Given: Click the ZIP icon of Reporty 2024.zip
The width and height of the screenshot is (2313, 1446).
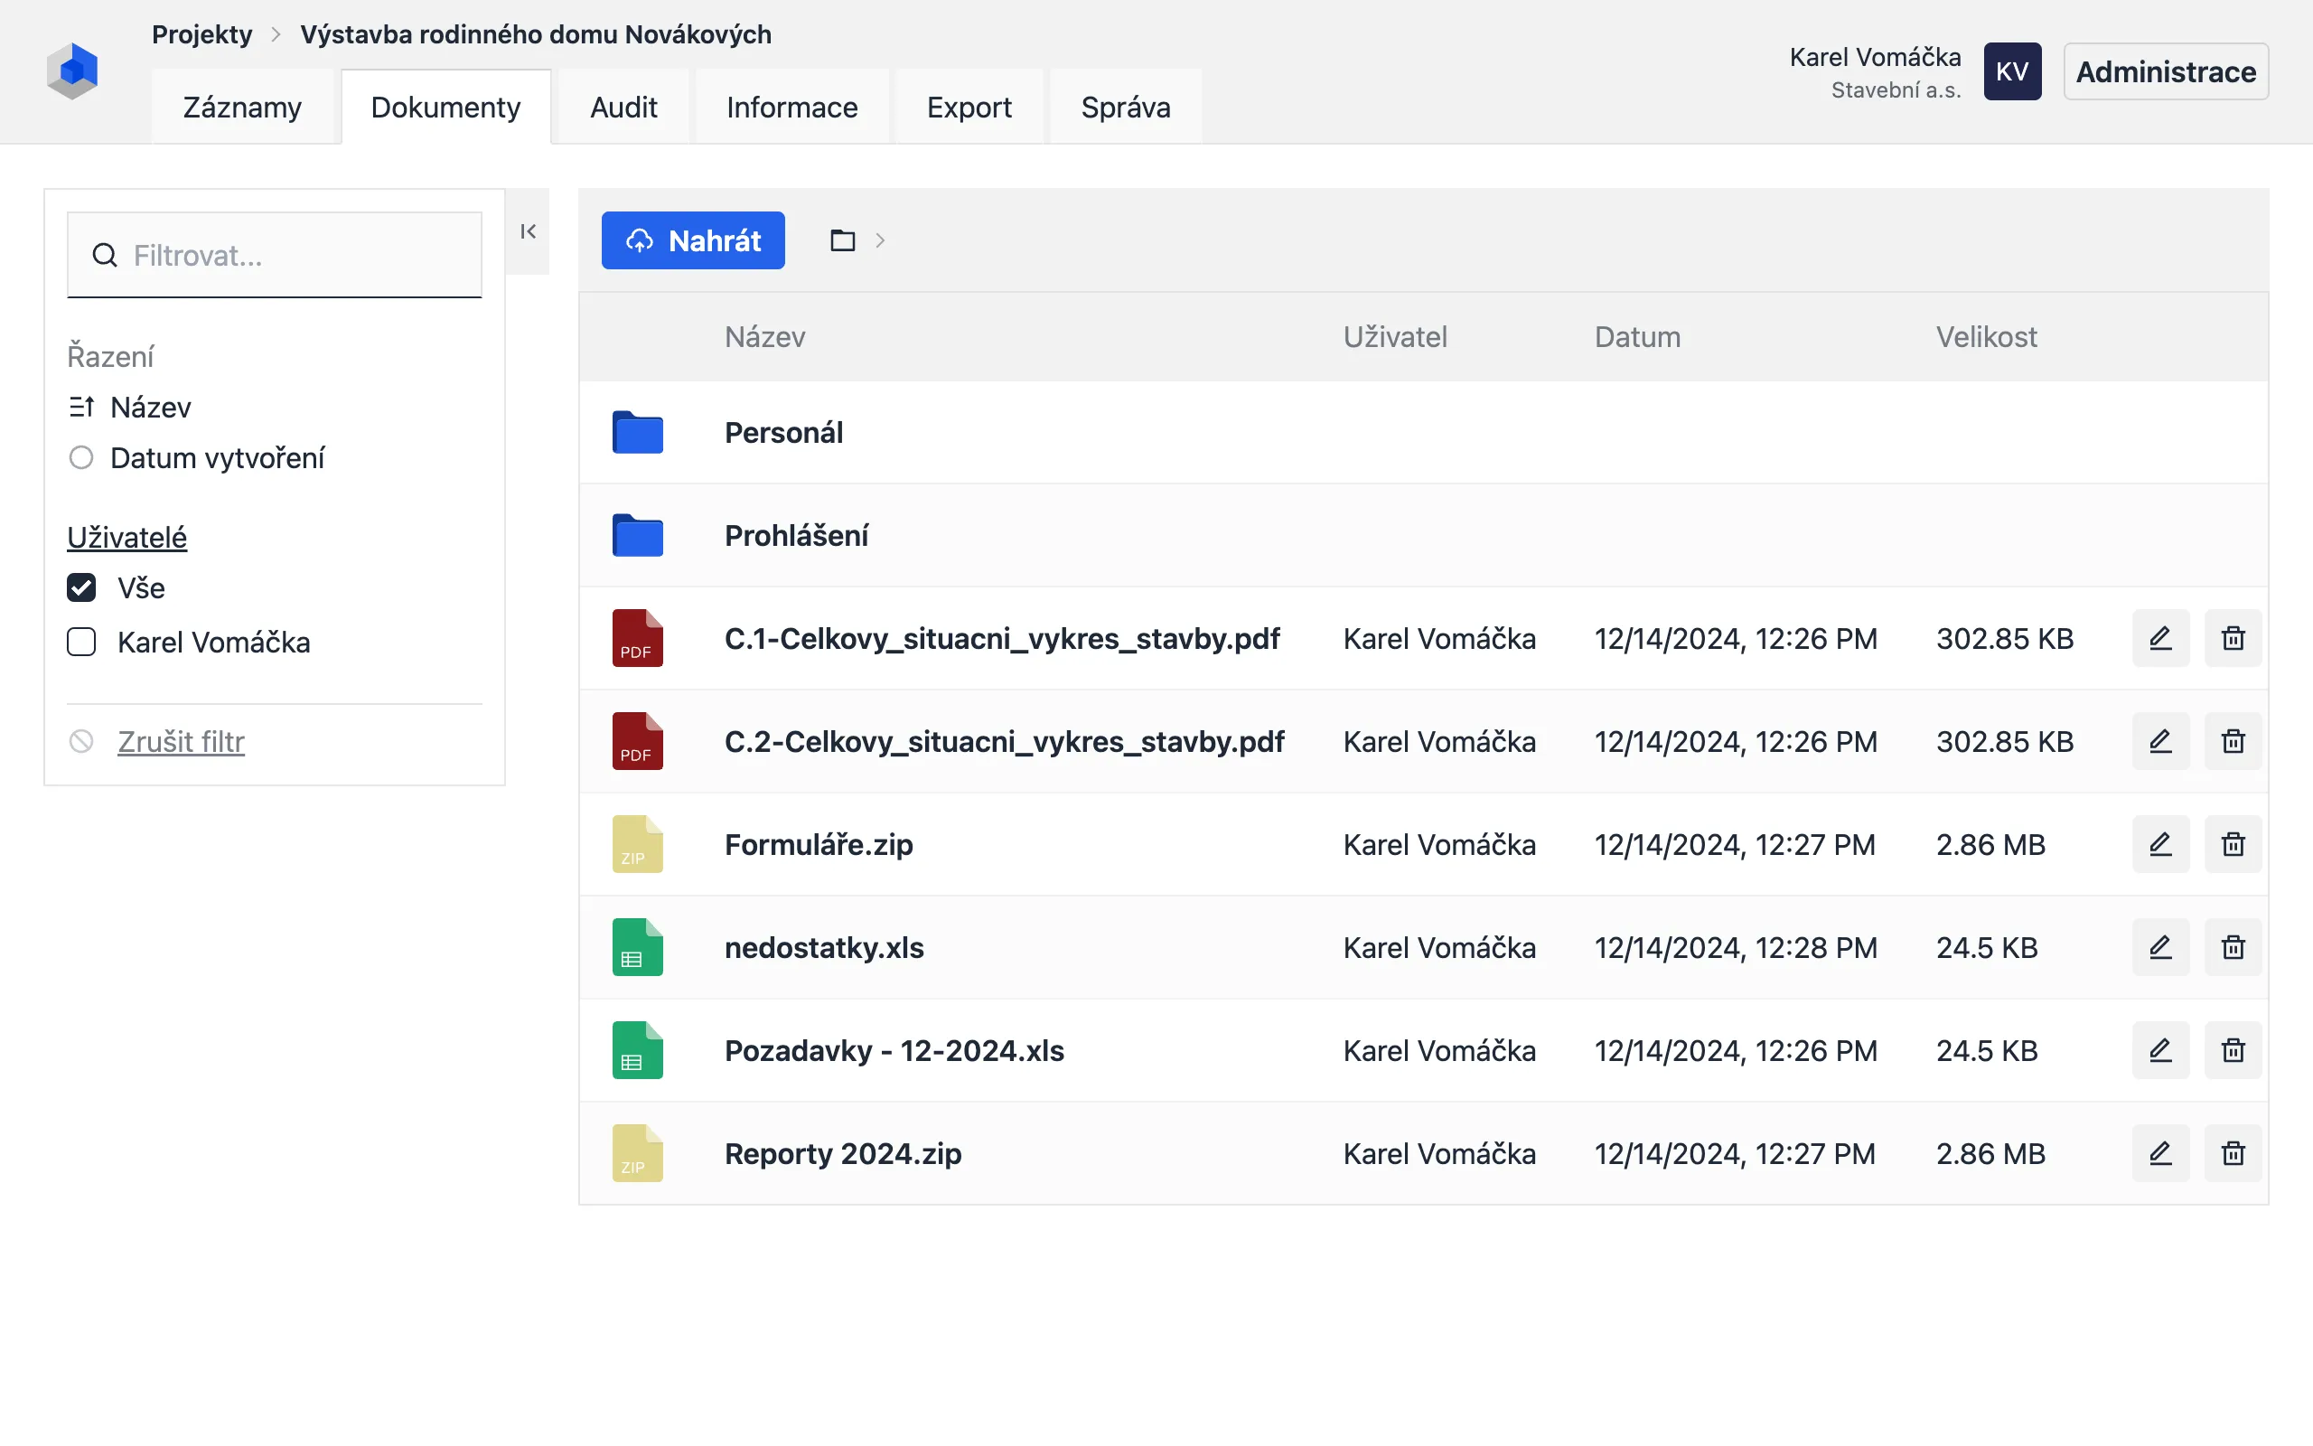Looking at the screenshot, I should 638,1153.
